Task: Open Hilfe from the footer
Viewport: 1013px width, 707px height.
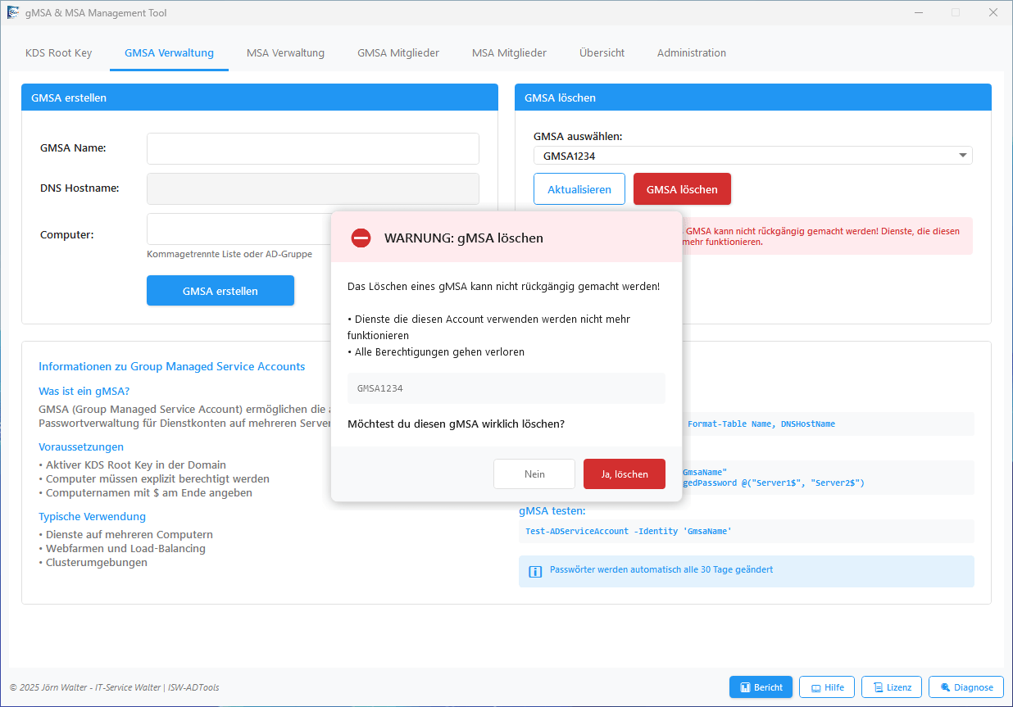Action: [x=827, y=687]
